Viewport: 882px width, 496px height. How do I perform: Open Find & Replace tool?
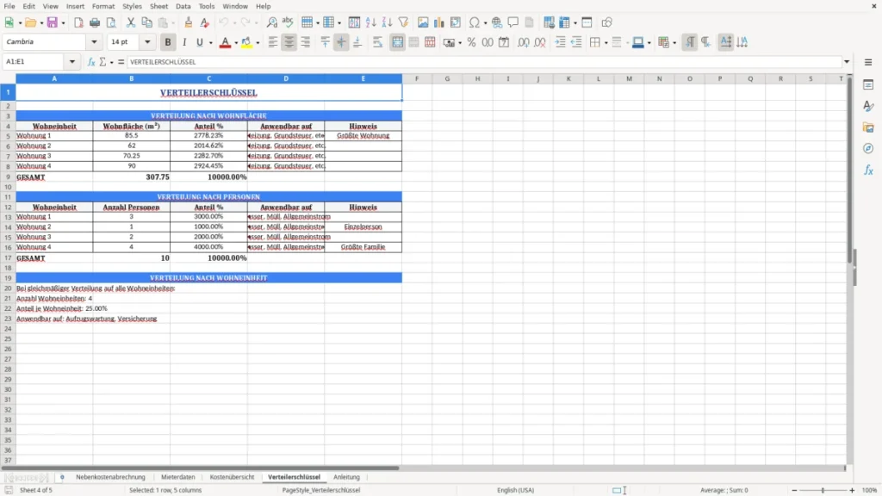pos(271,22)
